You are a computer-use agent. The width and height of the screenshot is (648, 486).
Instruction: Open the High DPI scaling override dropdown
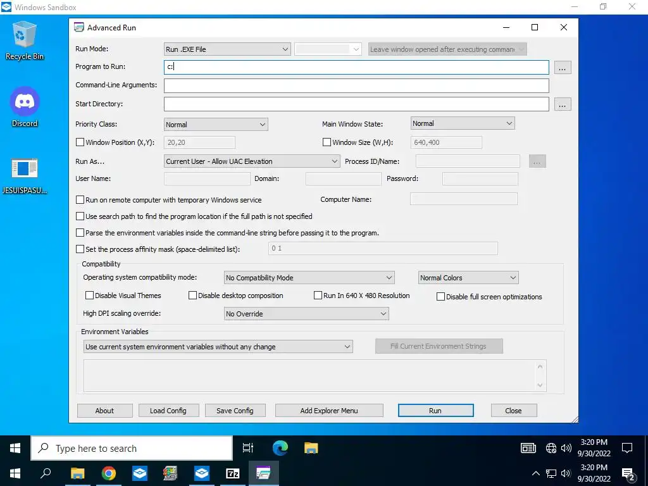pyautogui.click(x=306, y=314)
